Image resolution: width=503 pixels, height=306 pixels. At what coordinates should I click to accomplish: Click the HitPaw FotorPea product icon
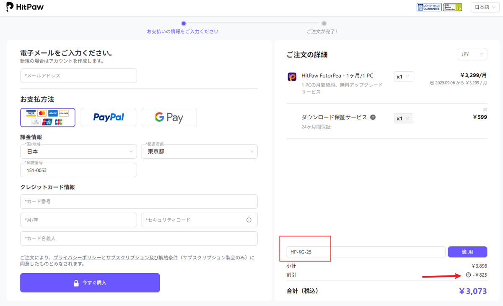coord(292,77)
